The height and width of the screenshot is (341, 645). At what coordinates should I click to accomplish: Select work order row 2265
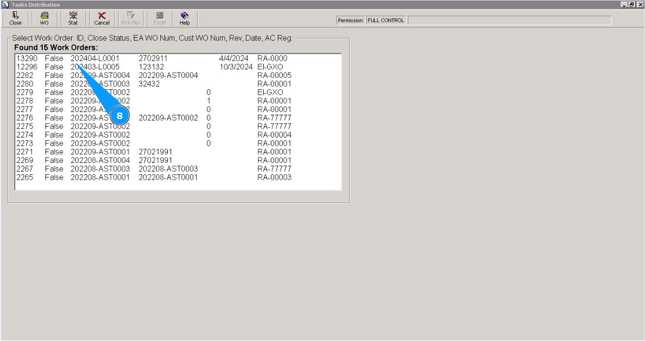click(x=178, y=178)
